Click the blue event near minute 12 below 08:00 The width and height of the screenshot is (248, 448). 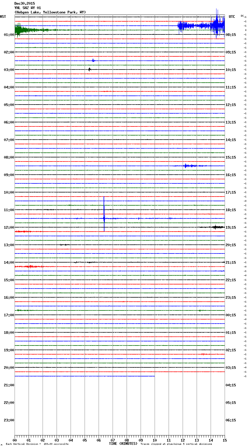click(190, 166)
